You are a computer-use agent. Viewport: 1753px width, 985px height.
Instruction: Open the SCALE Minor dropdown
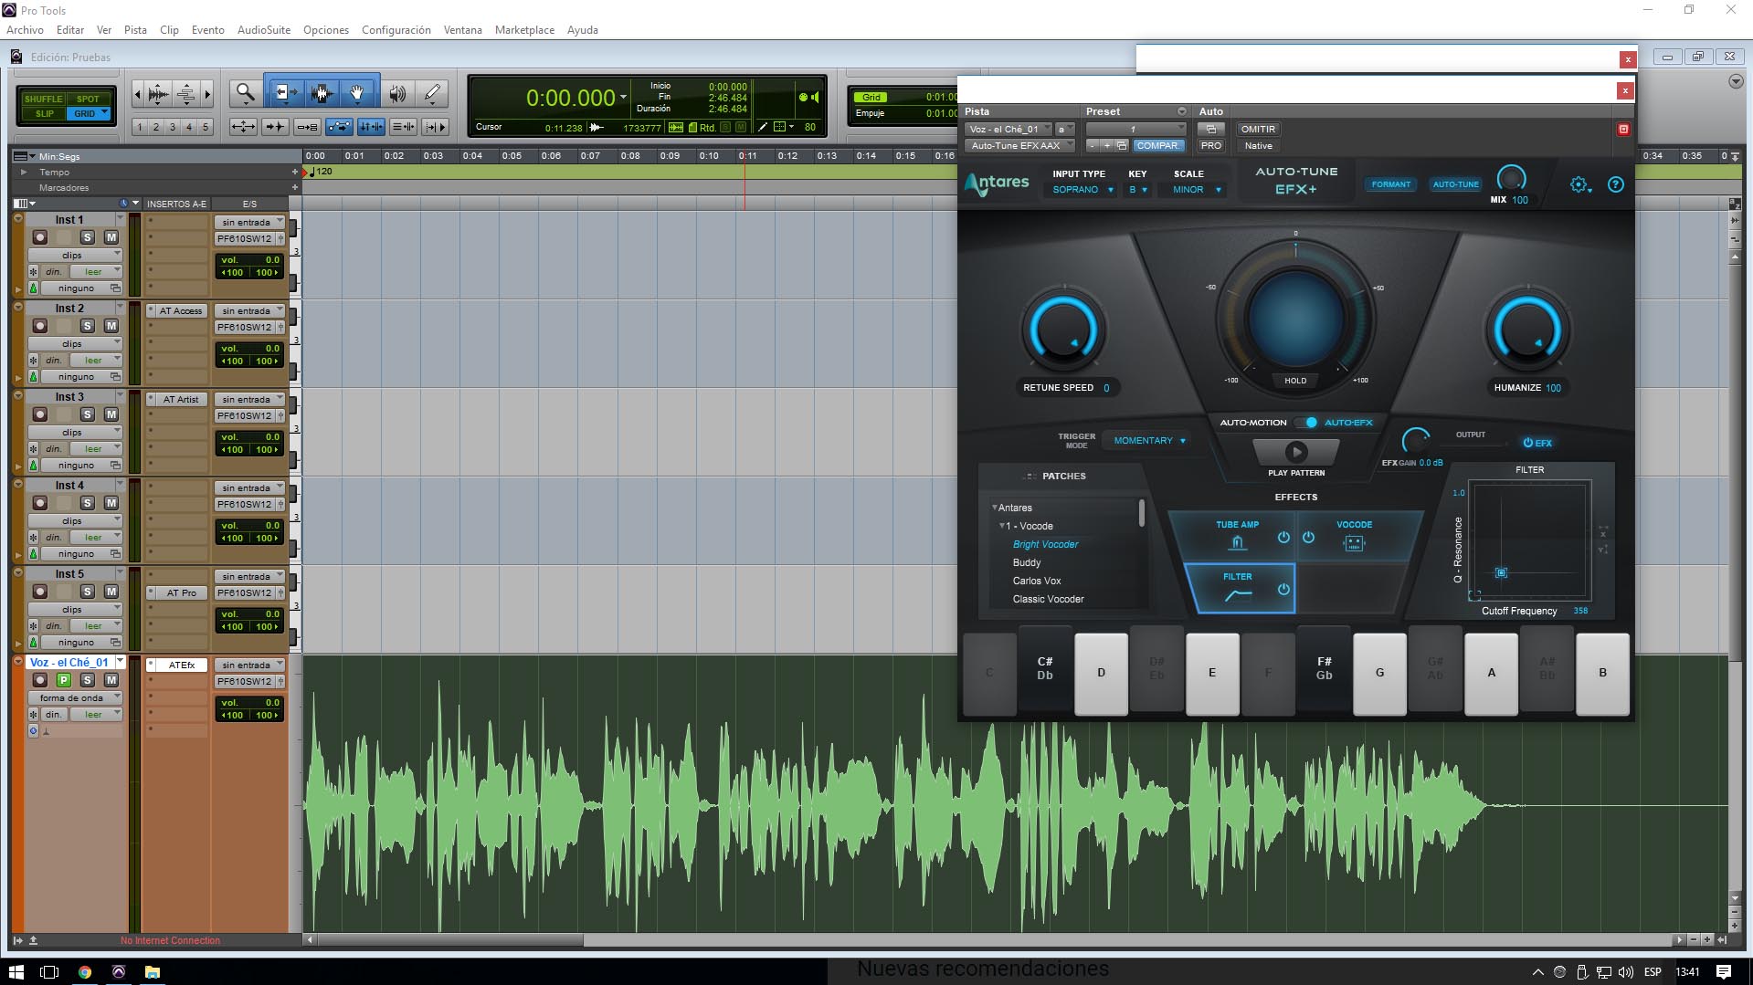click(x=1192, y=189)
